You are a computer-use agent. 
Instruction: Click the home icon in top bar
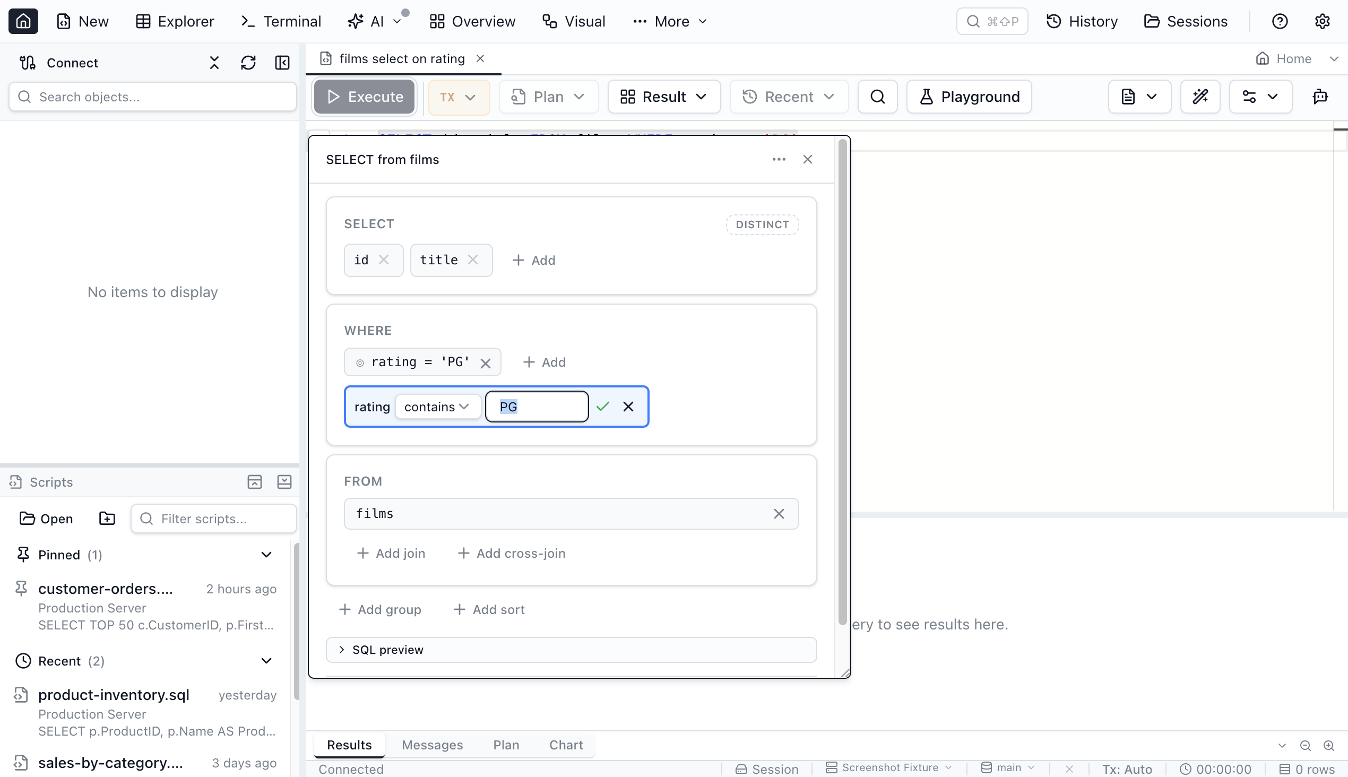[x=23, y=21]
